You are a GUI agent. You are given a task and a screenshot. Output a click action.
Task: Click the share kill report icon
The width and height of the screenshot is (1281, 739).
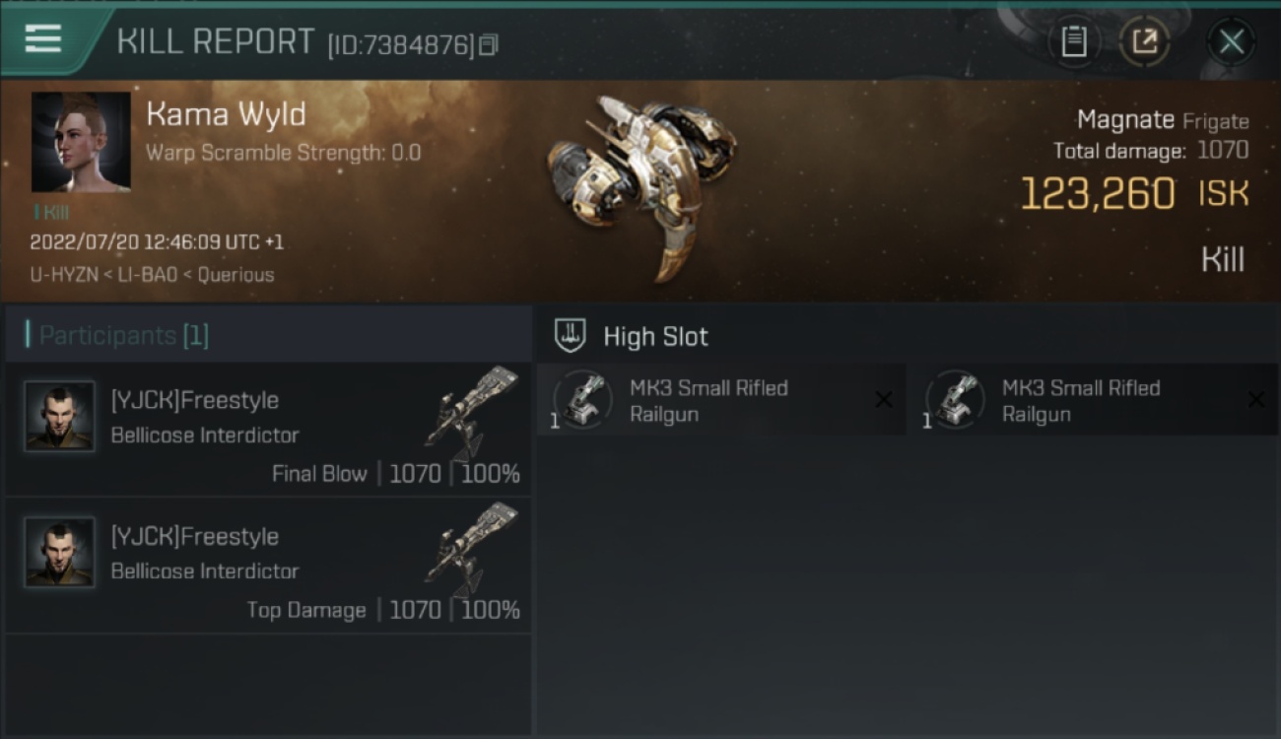pos(1144,41)
